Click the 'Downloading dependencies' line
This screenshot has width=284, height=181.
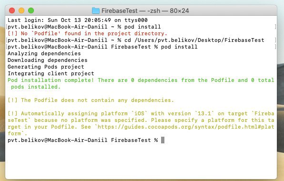[x=48, y=60]
